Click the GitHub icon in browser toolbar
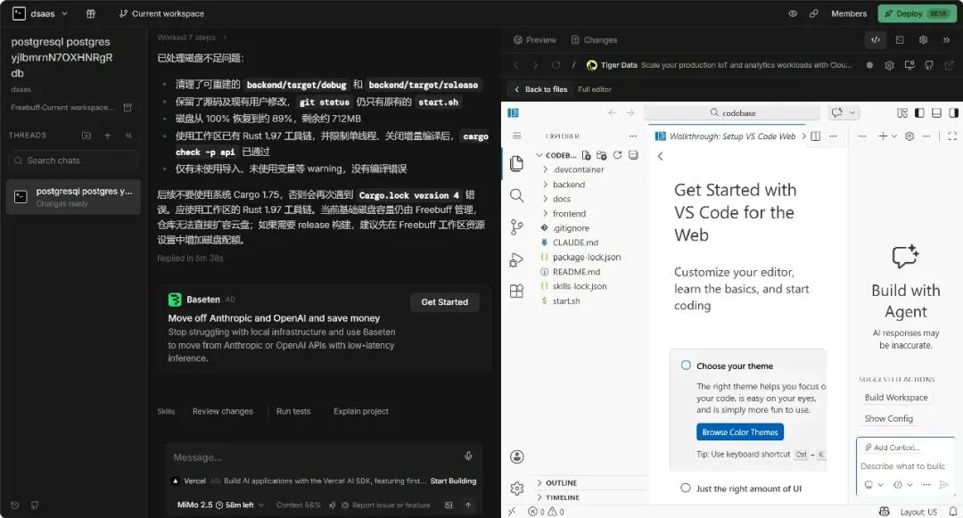This screenshot has height=518, width=963. pos(929,65)
